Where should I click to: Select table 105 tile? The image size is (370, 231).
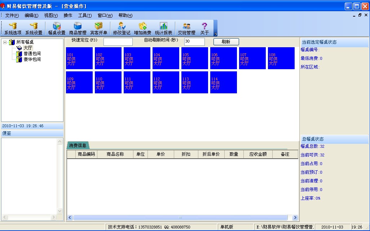pos(195,58)
